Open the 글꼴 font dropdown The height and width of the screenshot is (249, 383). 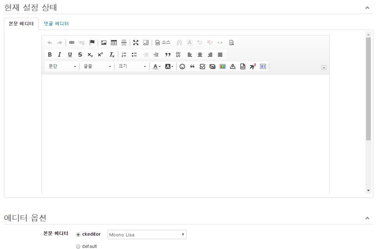click(97, 66)
